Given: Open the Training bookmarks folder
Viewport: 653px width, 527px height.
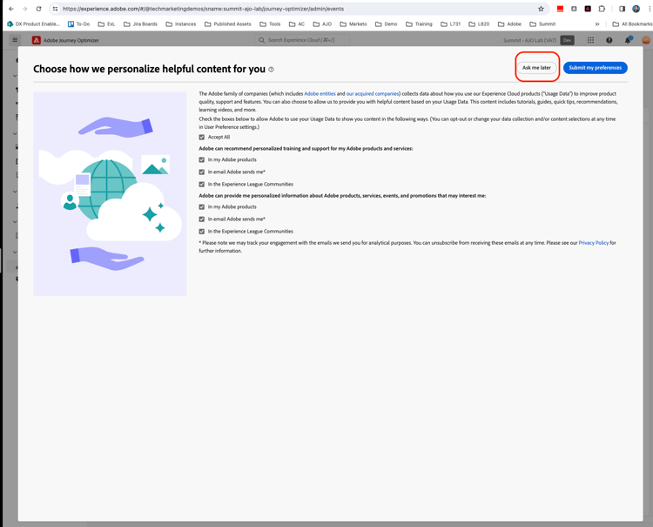Looking at the screenshot, I should pos(419,24).
